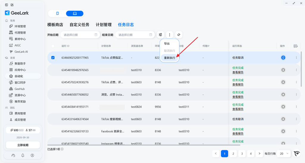Click the floating GeeLark assistant eye icon

coord(297,154)
